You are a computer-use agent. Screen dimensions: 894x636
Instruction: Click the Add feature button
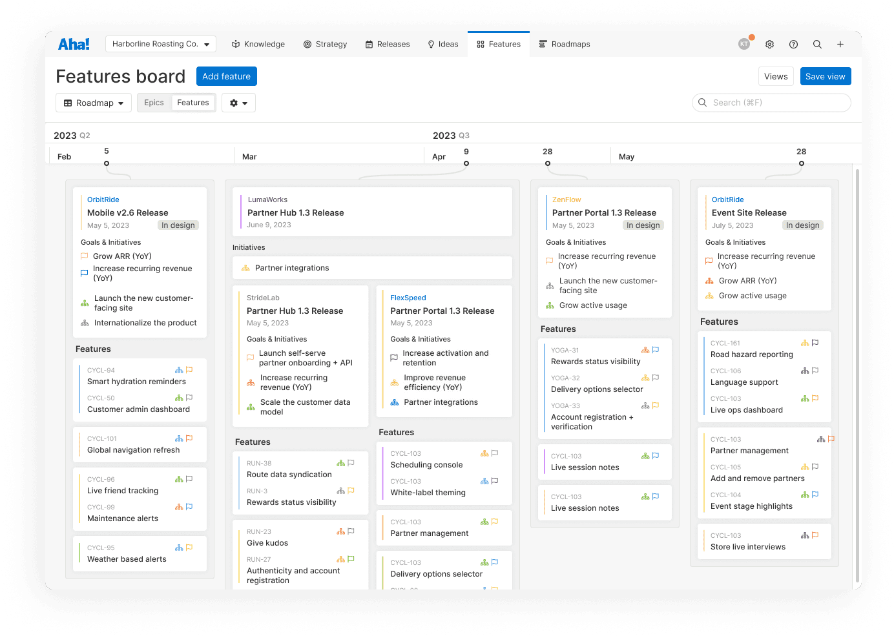pos(227,76)
